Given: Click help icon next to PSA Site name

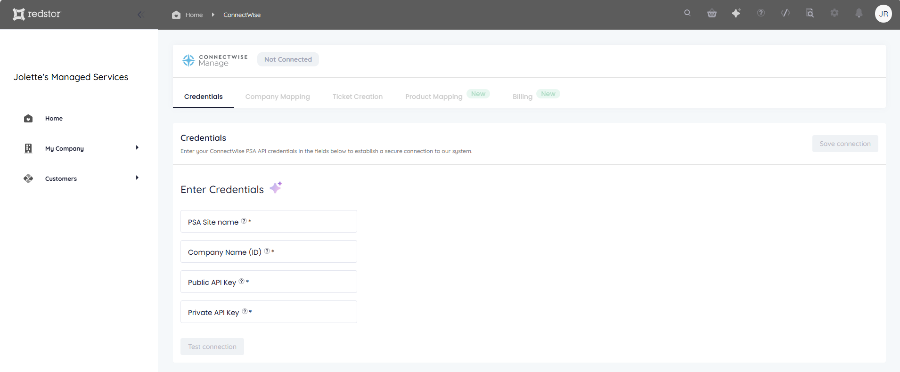Looking at the screenshot, I should pyautogui.click(x=244, y=221).
